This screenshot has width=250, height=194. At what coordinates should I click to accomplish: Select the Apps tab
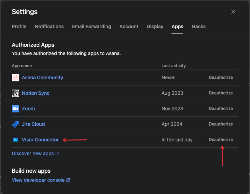point(177,27)
